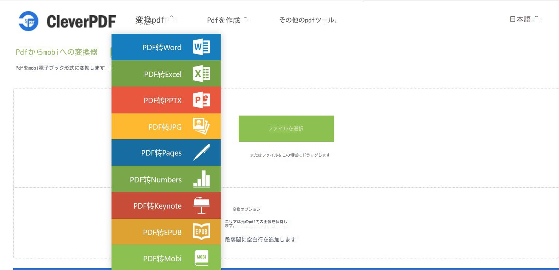559x270 pixels.
Task: Click the CleverPDF logo
Action: 67,21
